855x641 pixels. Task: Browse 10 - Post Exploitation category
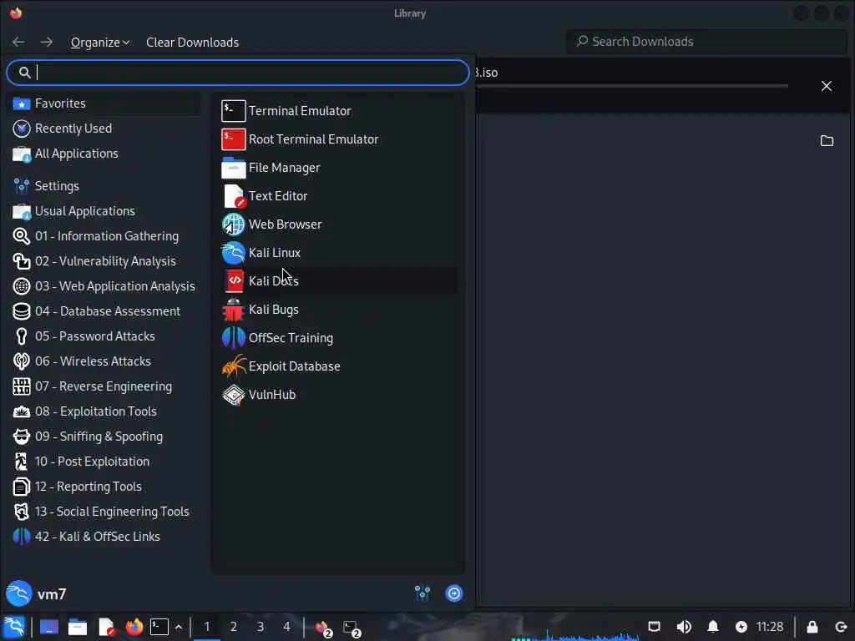(104, 462)
